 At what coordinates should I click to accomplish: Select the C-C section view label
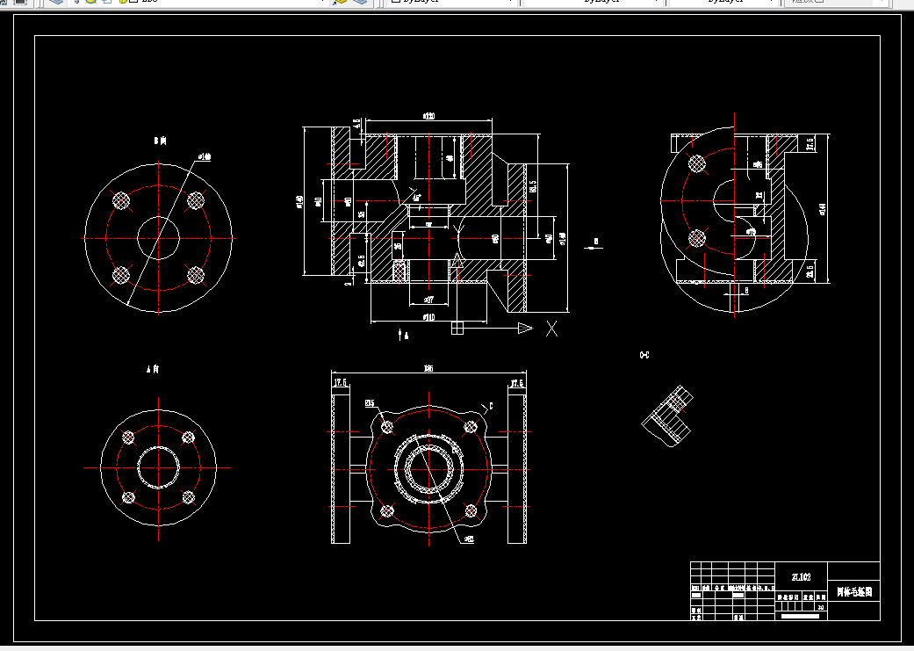pyautogui.click(x=644, y=355)
